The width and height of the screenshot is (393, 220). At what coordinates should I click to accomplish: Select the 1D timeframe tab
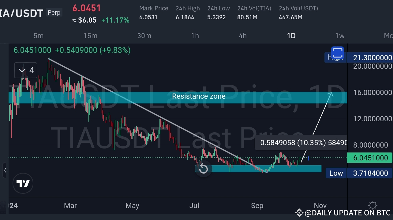pos(291,36)
